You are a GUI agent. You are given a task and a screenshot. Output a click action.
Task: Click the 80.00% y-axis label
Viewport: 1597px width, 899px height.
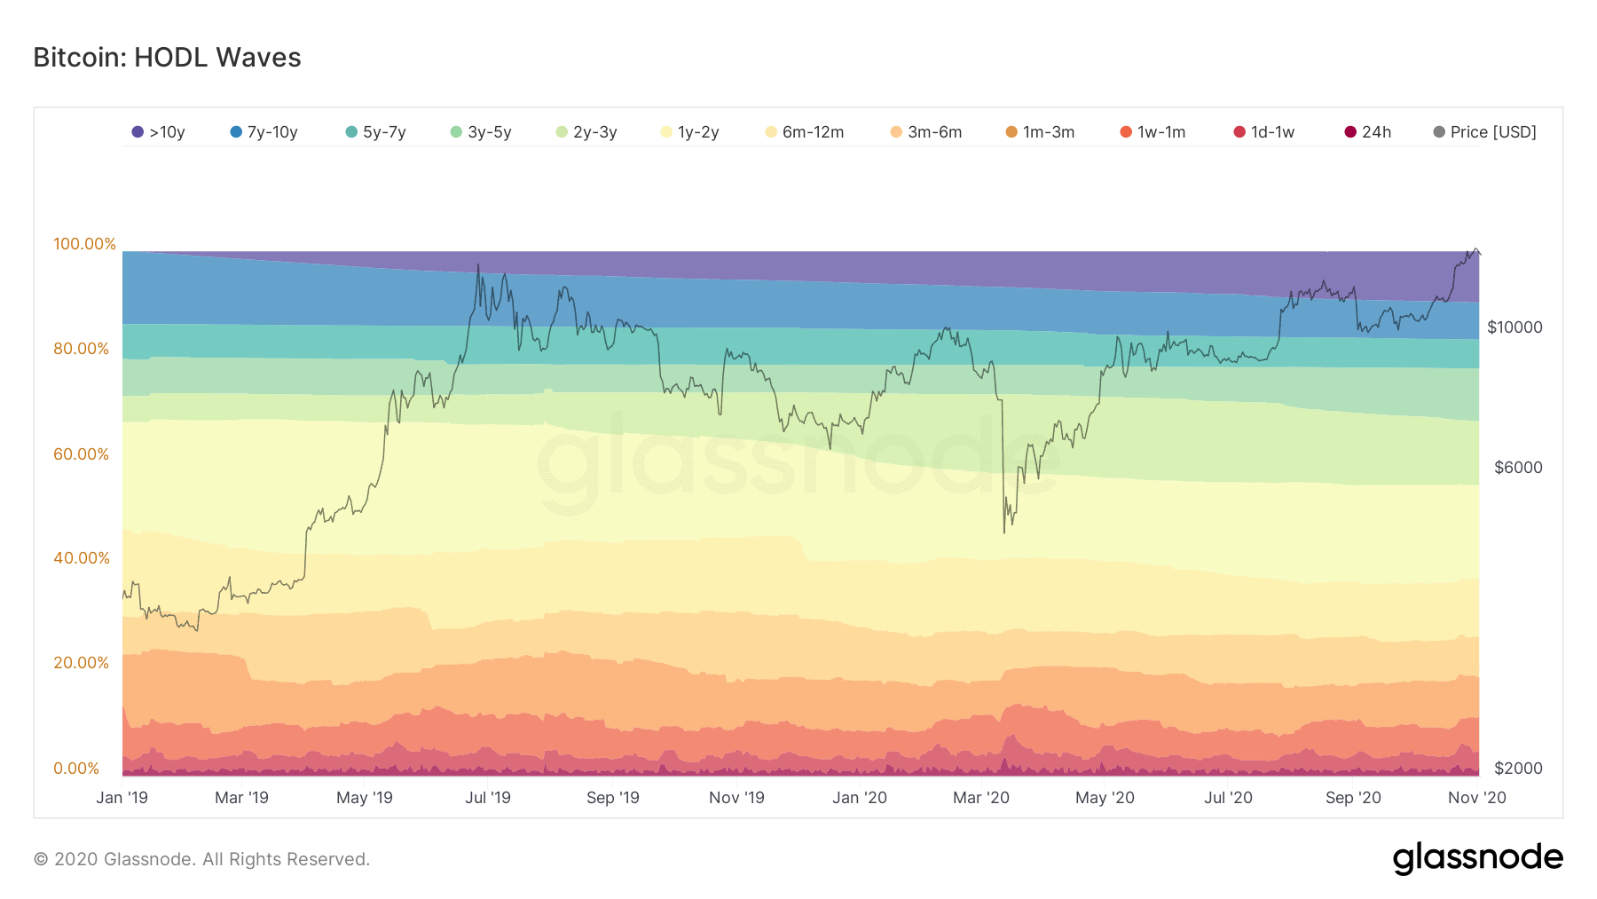coord(81,349)
